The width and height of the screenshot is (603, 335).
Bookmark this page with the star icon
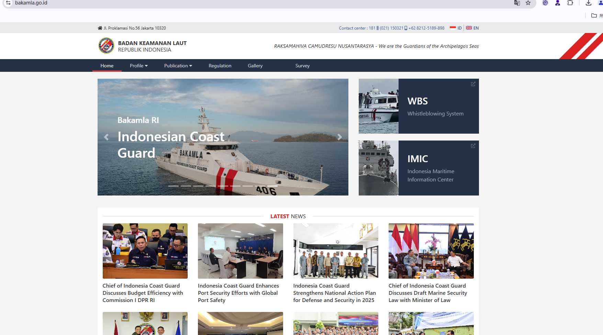pyautogui.click(x=528, y=3)
